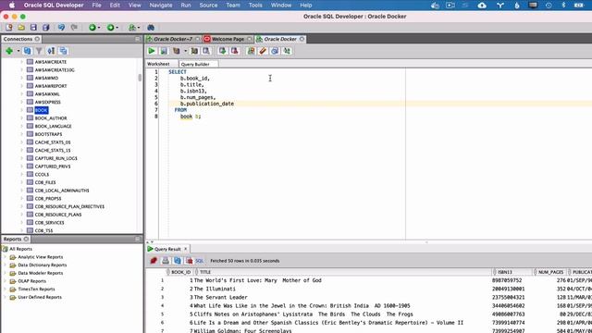Expand the BOOK_LANGUAGE table node
Viewport: 592px width, 333px height.
[x=21, y=126]
